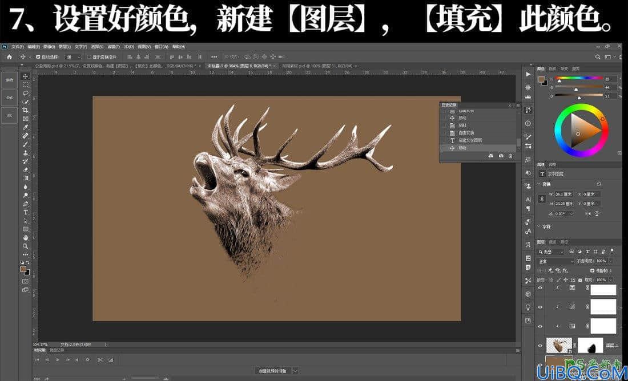Select the Move tool in toolbox

[26, 76]
